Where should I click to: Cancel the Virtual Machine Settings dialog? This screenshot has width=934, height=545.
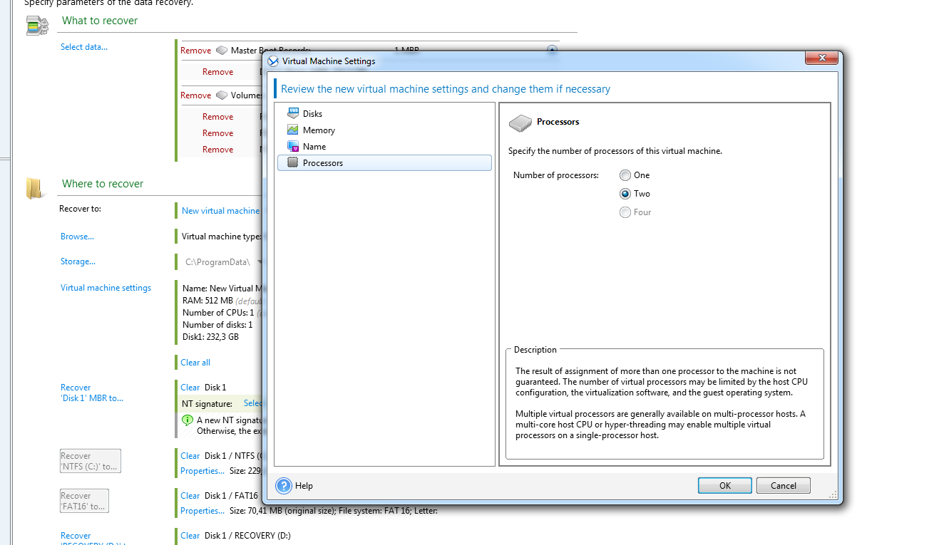coord(783,486)
